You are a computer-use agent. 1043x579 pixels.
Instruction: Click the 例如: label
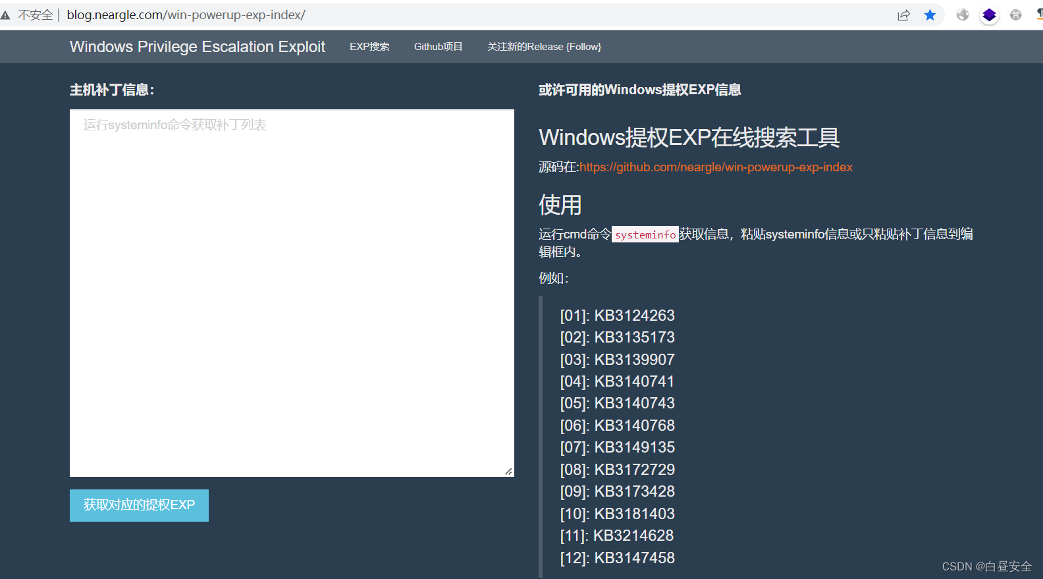(x=554, y=278)
